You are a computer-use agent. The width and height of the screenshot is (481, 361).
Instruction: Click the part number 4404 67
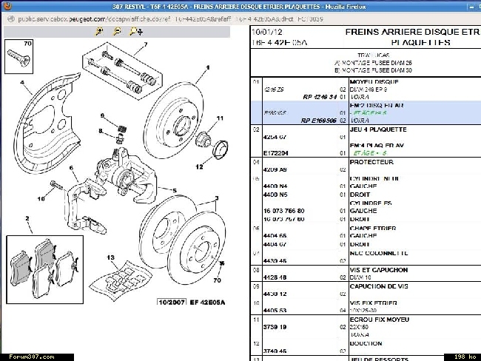pos(275,244)
